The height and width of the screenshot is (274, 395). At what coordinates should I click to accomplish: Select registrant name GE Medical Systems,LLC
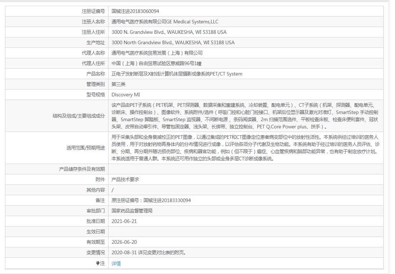coord(192,22)
